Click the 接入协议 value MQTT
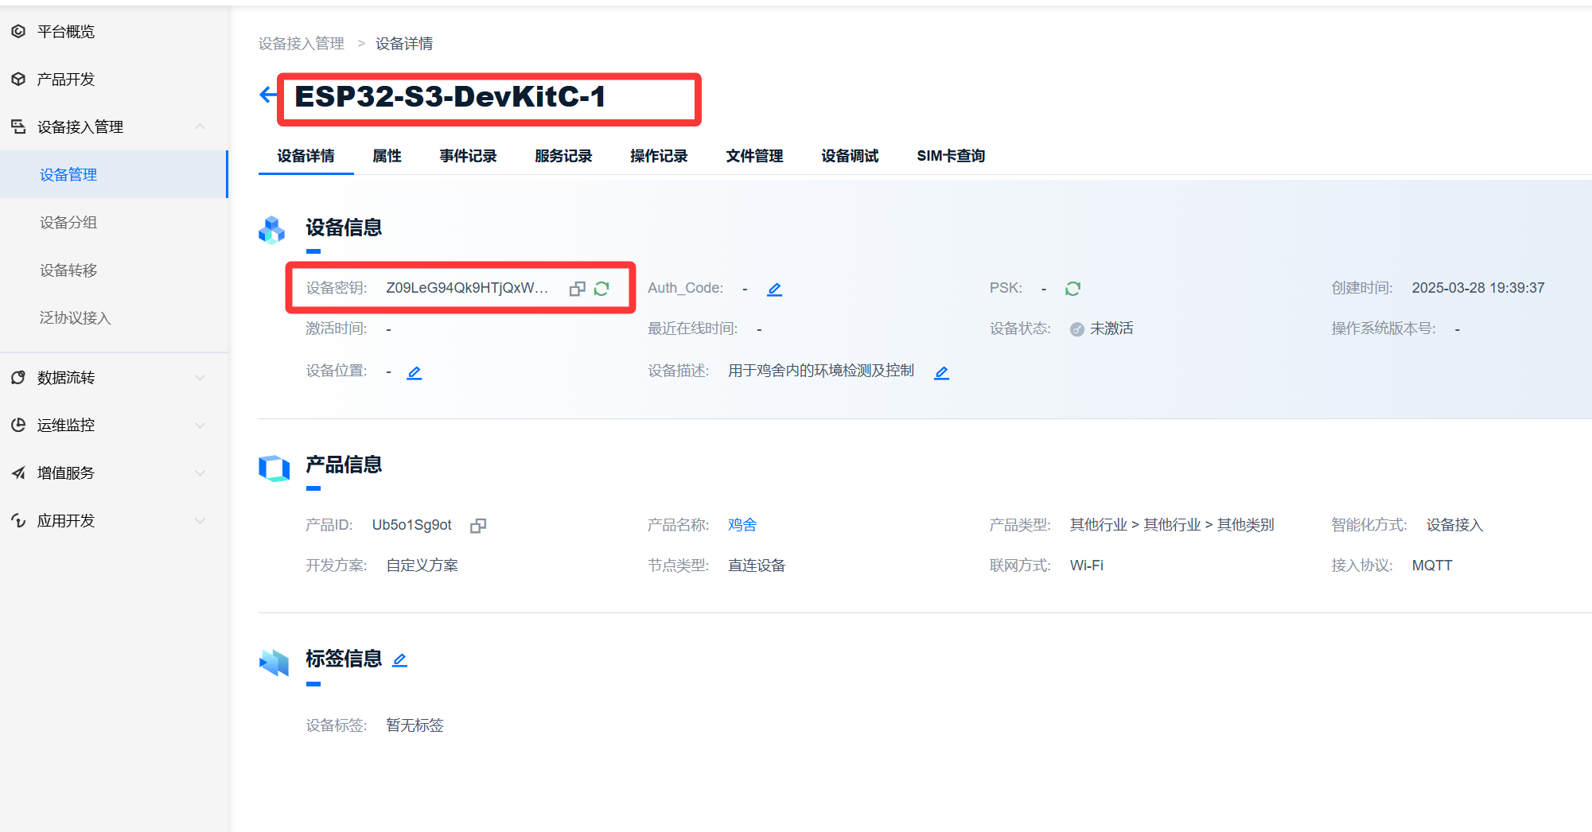Screen dimensions: 1592x832 pos(1431,566)
